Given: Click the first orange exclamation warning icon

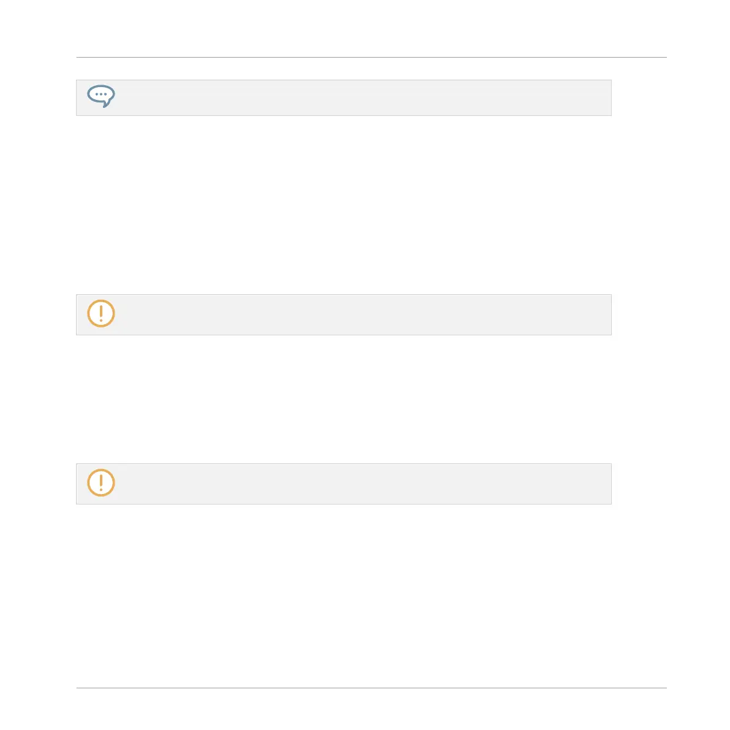Looking at the screenshot, I should 101,313.
